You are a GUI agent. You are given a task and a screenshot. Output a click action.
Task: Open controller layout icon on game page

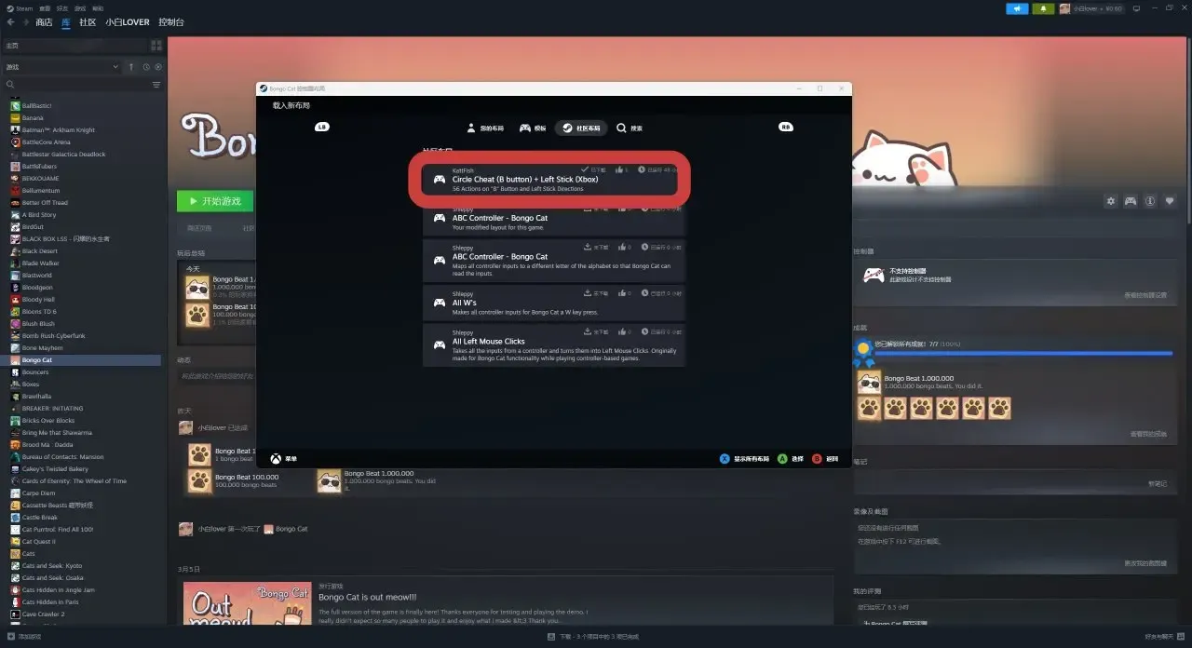[x=1131, y=200]
